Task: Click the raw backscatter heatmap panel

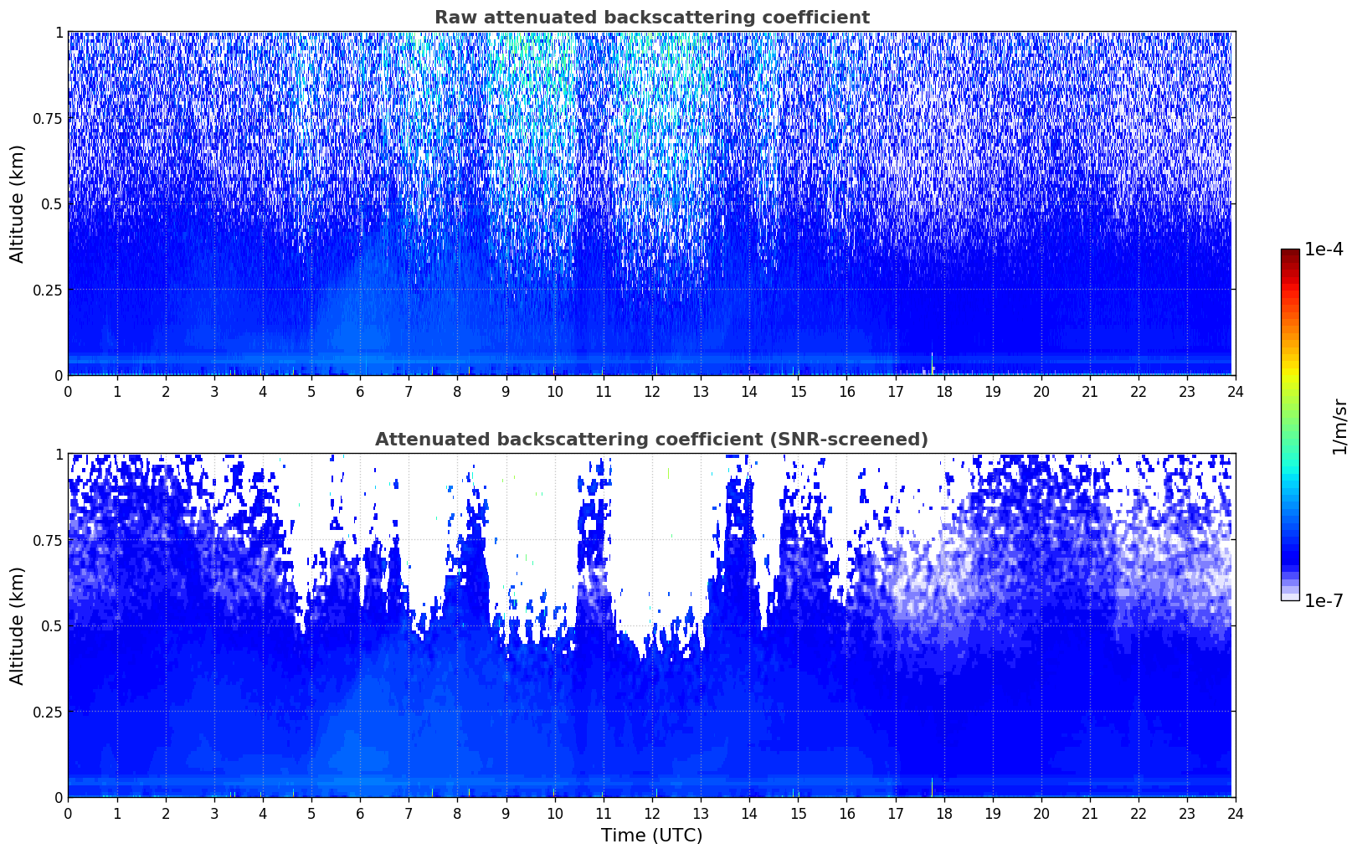Action: coord(651,203)
